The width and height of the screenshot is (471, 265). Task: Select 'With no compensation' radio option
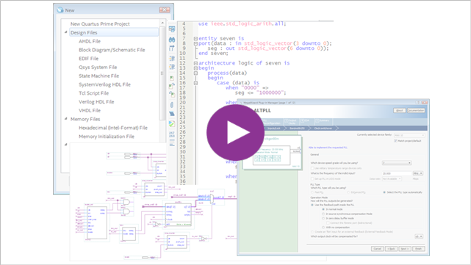pyautogui.click(x=323, y=227)
